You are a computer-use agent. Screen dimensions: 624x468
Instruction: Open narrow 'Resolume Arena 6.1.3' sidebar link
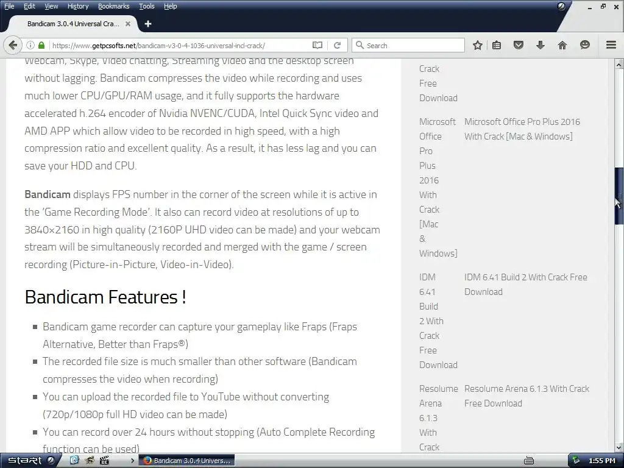439,418
